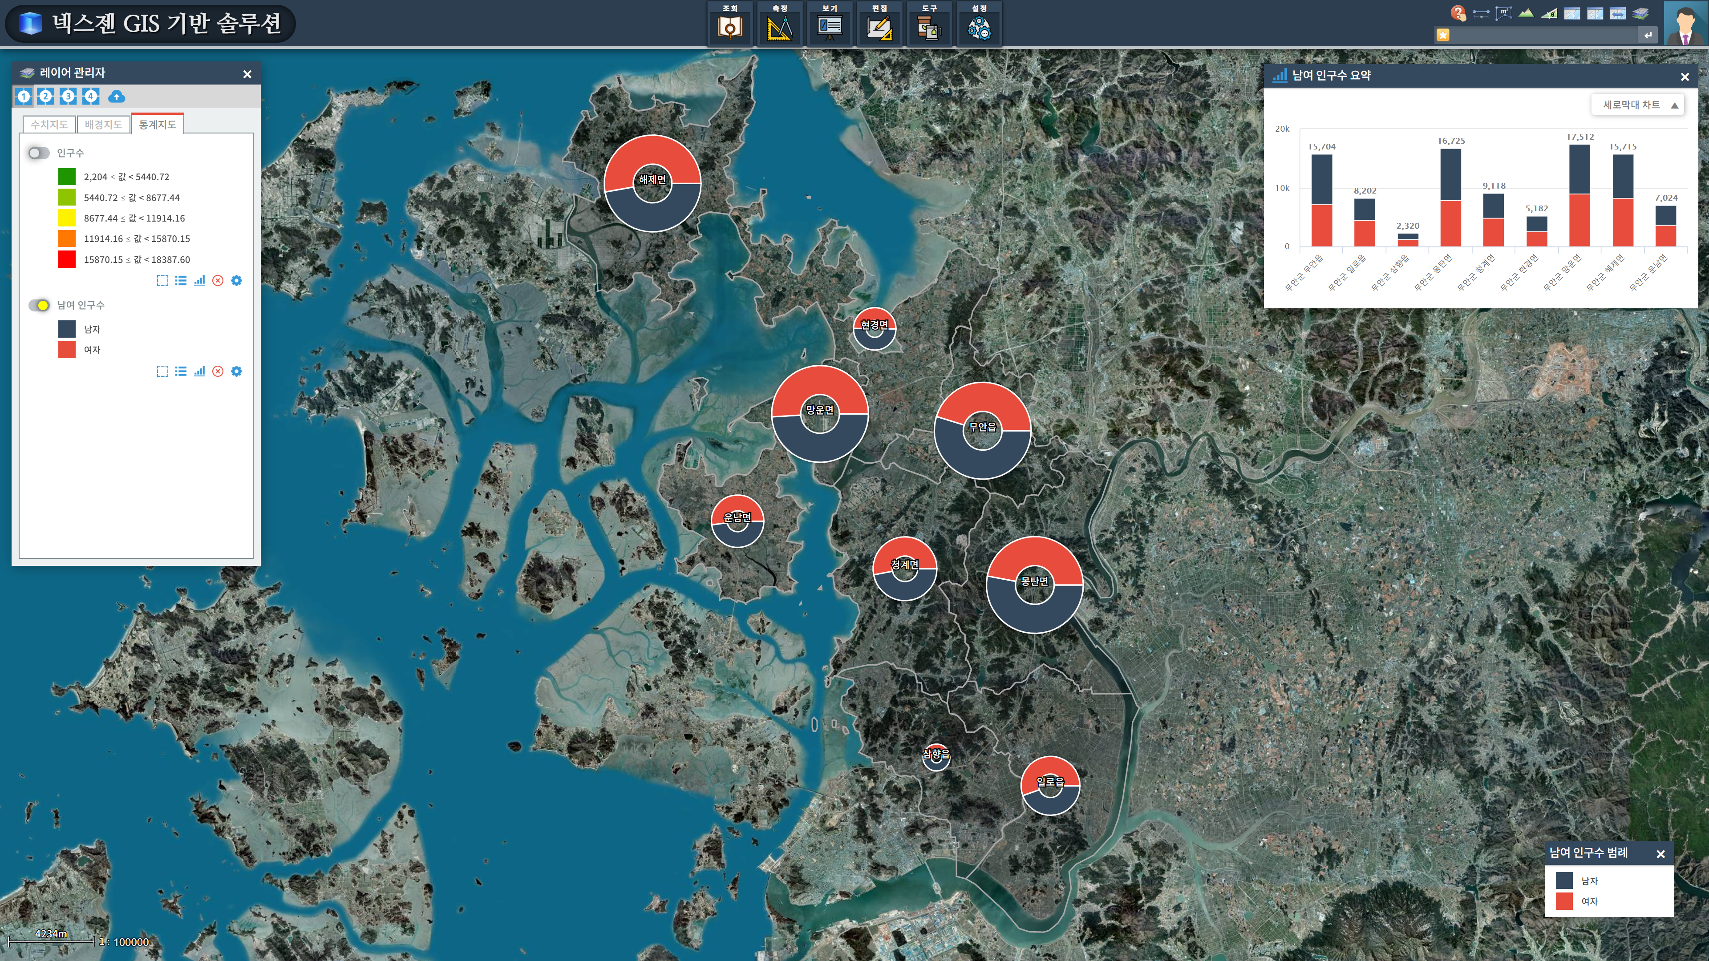Open the 편집 (edit) toolbar menu

tap(880, 23)
